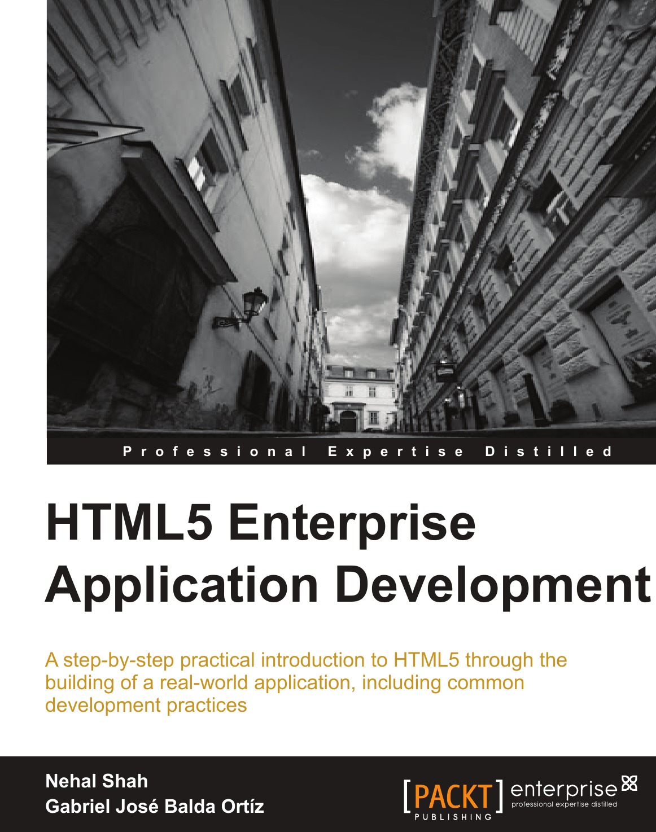The image size is (656, 832).
Task: Click the 'Professional Expertise Distilled' banner text
Action: point(368,452)
